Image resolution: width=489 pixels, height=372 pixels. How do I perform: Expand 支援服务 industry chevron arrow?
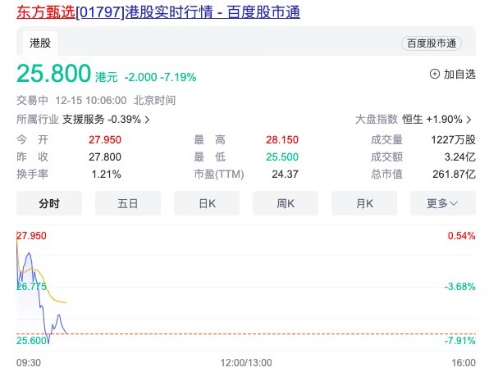(x=147, y=120)
